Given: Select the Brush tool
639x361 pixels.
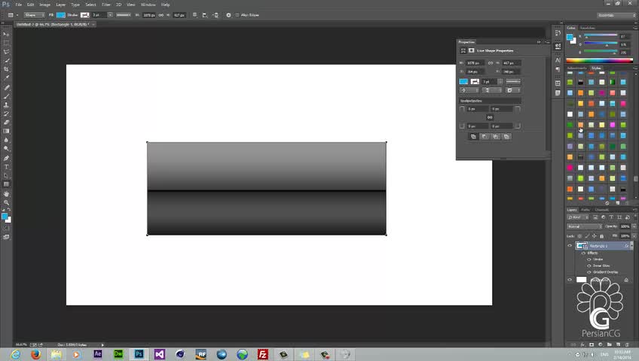Looking at the screenshot, I should [x=6, y=96].
